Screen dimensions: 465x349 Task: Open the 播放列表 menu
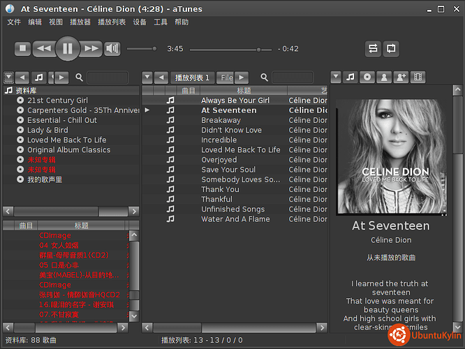click(112, 22)
